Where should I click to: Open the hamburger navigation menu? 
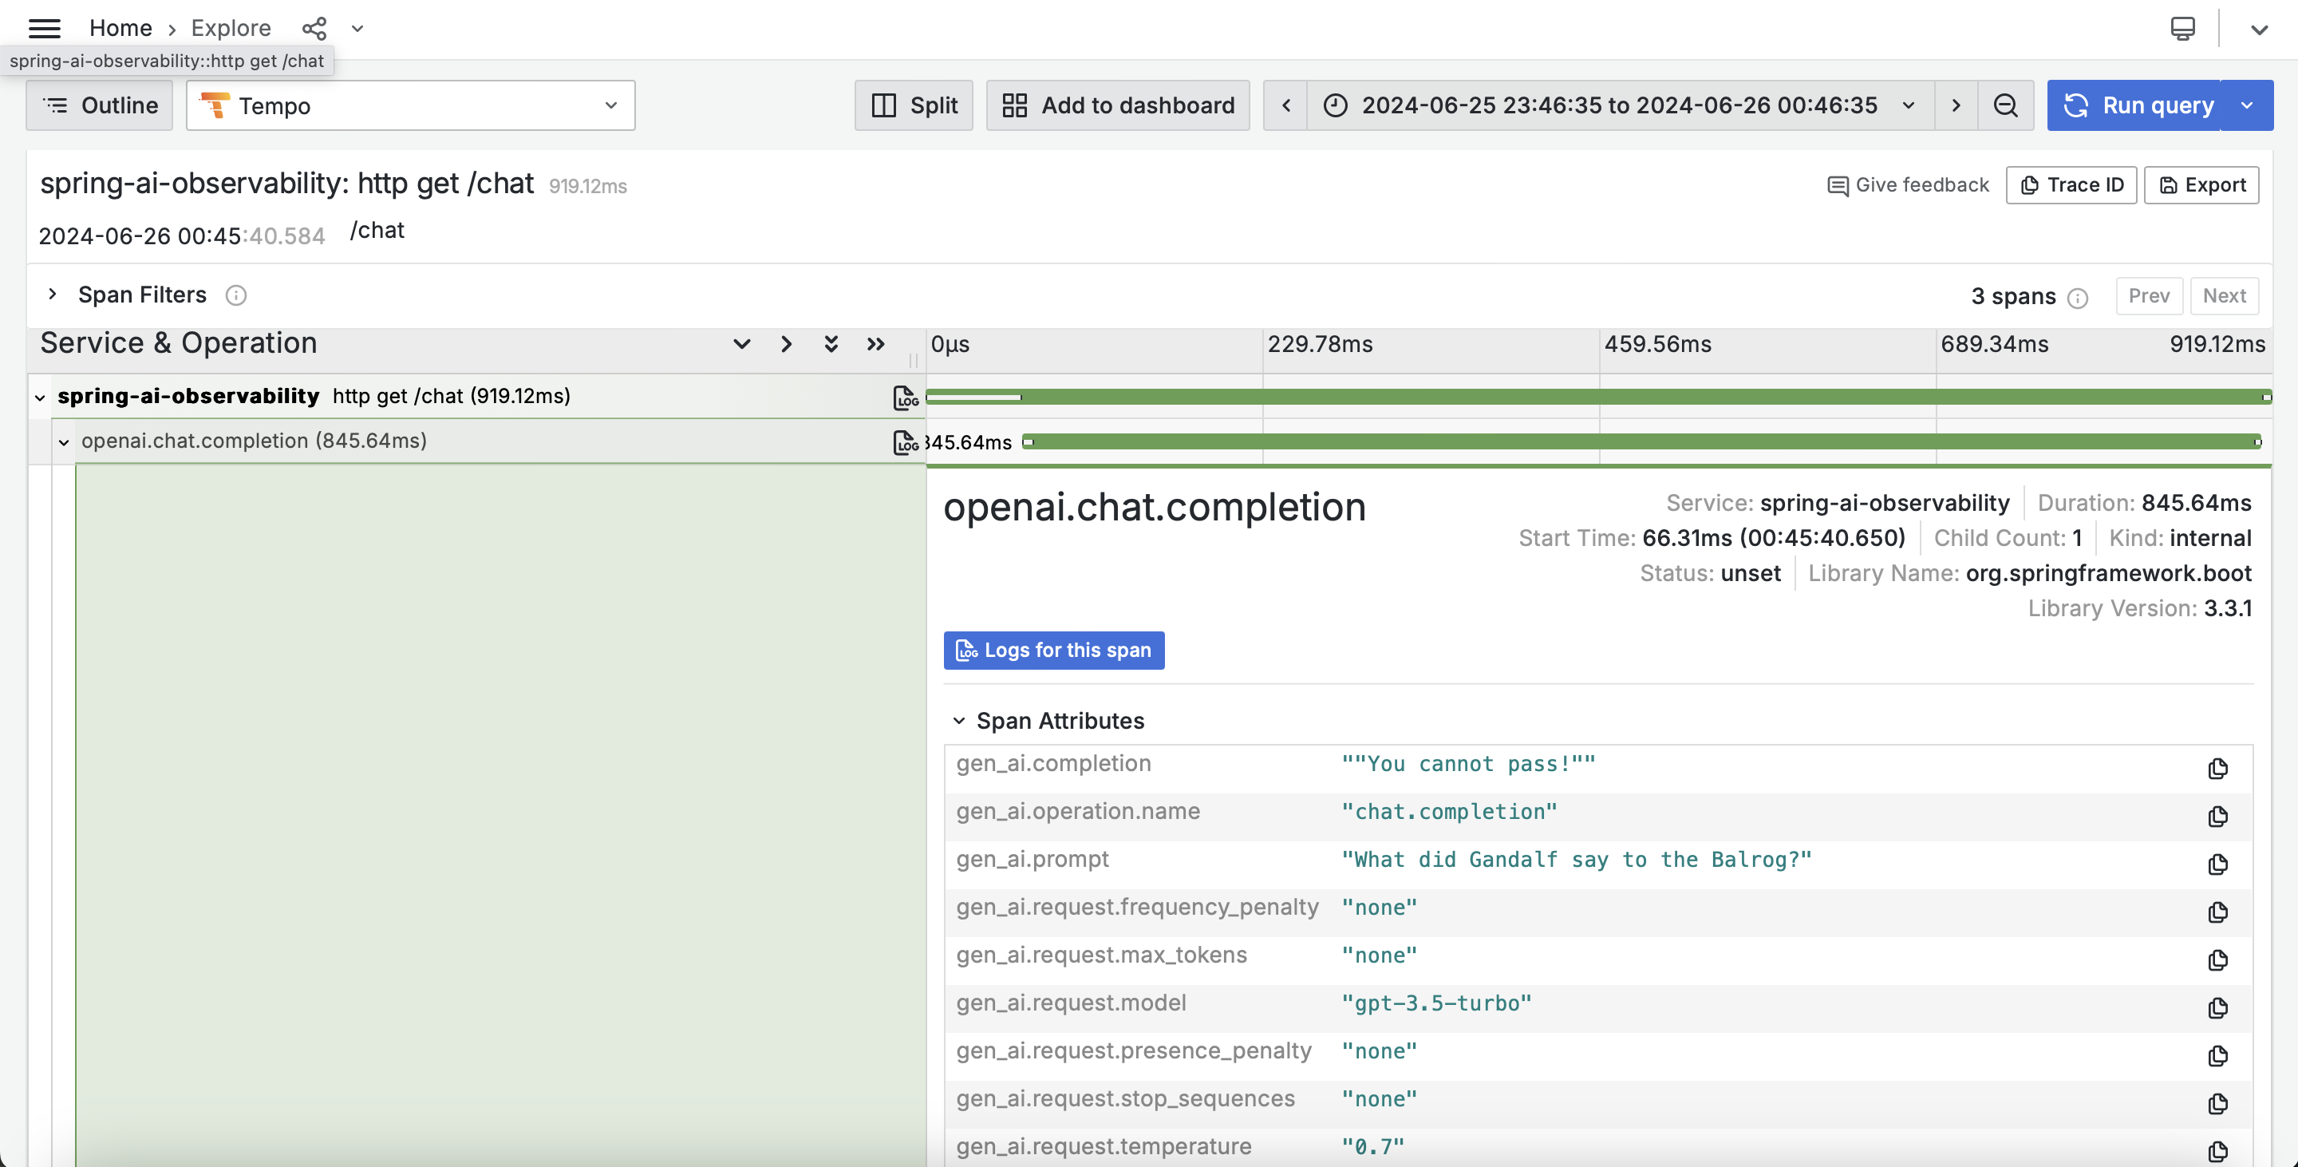pyautogui.click(x=44, y=29)
